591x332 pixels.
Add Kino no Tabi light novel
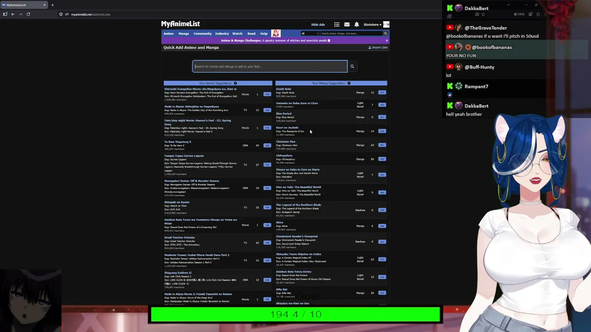click(382, 192)
